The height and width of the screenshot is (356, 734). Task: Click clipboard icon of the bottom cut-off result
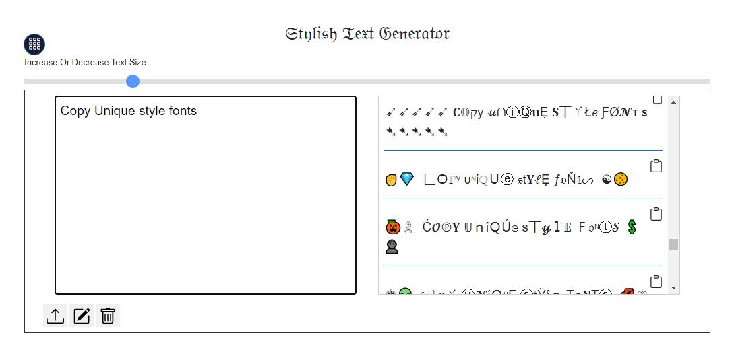coord(656,282)
